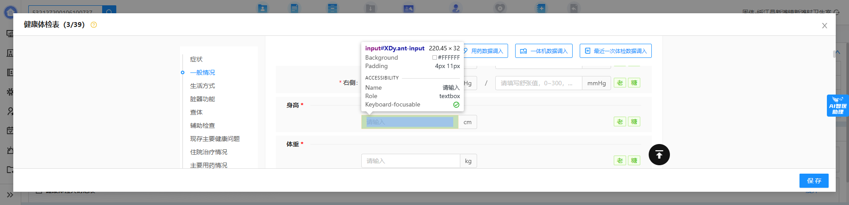Click the scroll-to-top black circle button
The width and height of the screenshot is (849, 205).
tap(659, 155)
